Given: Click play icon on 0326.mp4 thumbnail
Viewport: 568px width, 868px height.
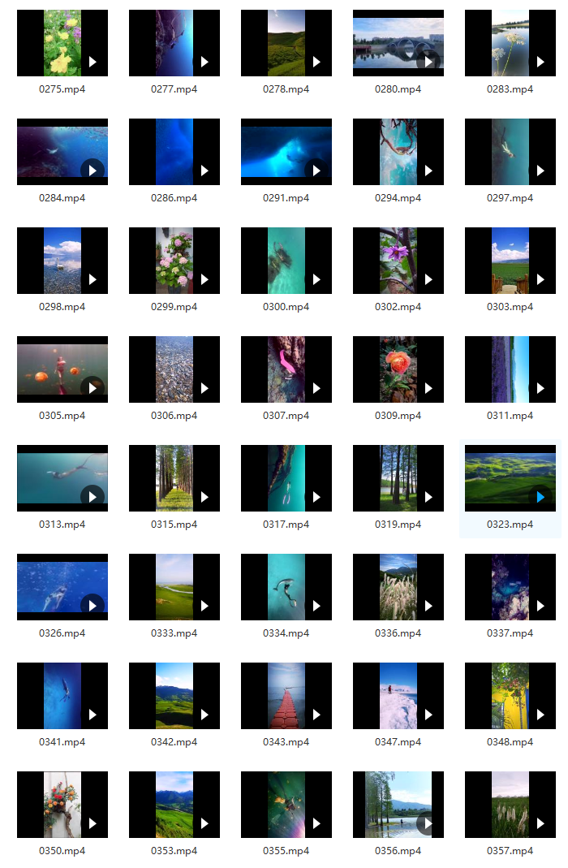Looking at the screenshot, I should (x=93, y=606).
